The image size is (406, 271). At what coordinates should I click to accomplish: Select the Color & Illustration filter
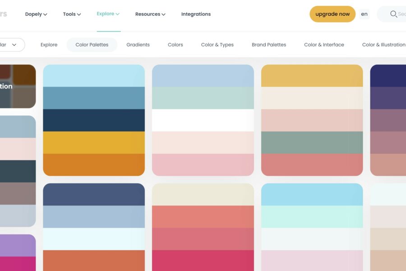384,44
